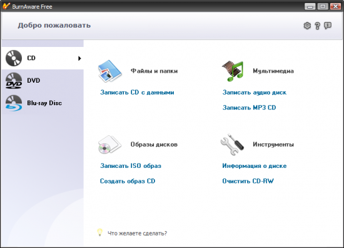Screen dimensions: 344x248
Task: Open settings via the gear icon
Action: 307,26
